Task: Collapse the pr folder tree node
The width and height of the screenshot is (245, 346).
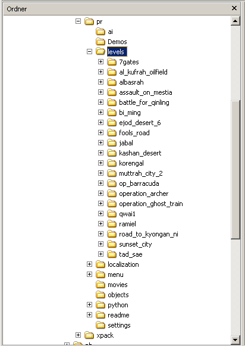Action: pos(78,21)
